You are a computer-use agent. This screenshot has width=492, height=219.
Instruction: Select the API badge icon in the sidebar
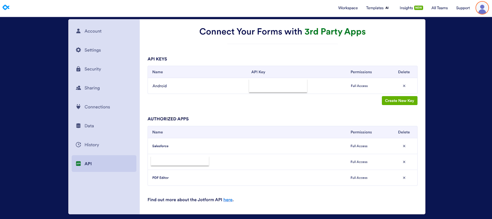click(78, 163)
